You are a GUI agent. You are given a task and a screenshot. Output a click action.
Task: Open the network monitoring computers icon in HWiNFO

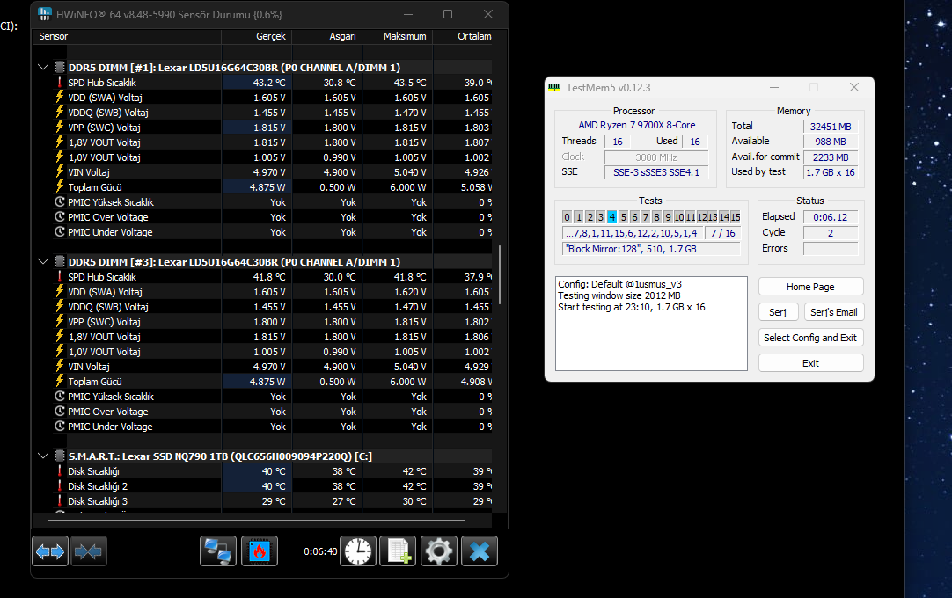(218, 551)
